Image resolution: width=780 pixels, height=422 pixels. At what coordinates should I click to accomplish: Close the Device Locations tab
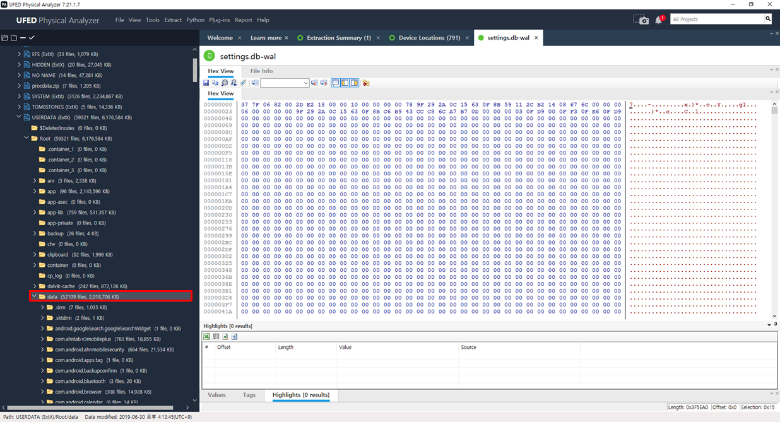pyautogui.click(x=468, y=38)
